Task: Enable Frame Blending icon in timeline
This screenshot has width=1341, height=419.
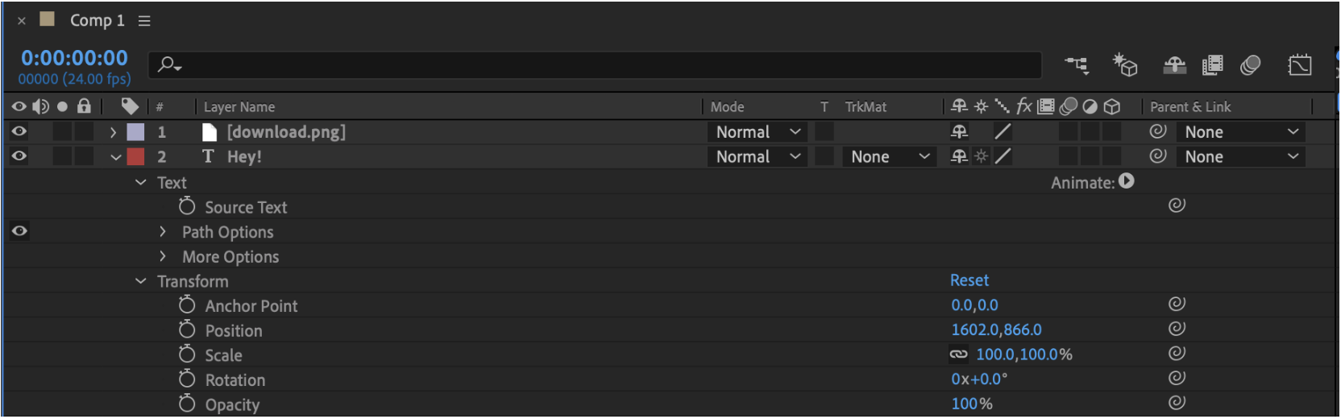Action: pyautogui.click(x=1212, y=65)
